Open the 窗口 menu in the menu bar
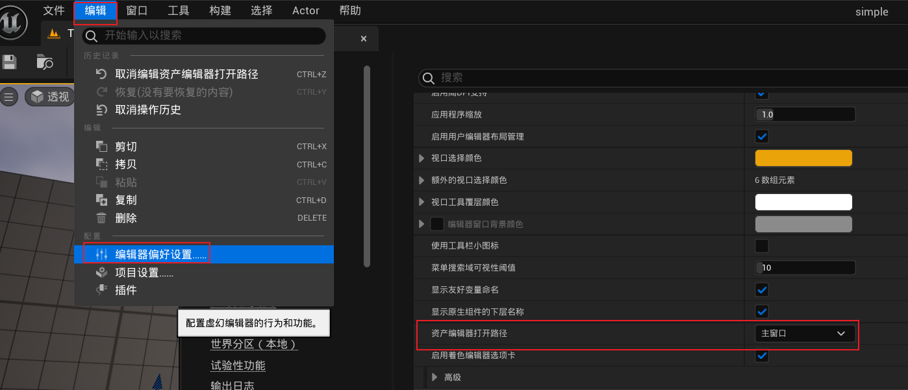908x390 pixels. click(x=137, y=10)
